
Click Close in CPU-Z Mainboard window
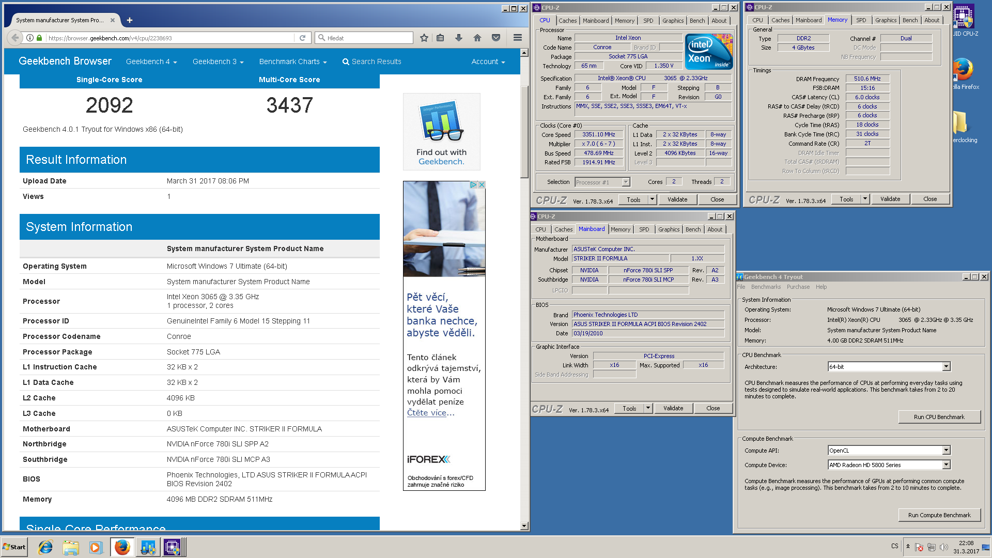713,408
